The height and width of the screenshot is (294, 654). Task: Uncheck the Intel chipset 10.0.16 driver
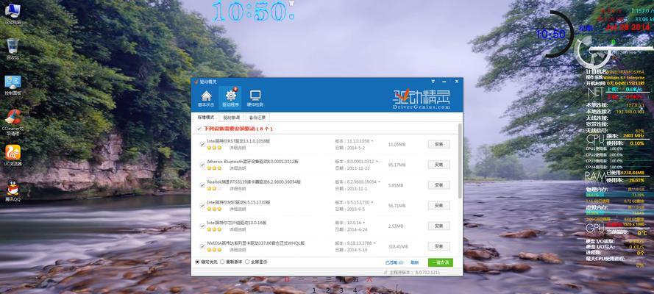pyautogui.click(x=202, y=226)
